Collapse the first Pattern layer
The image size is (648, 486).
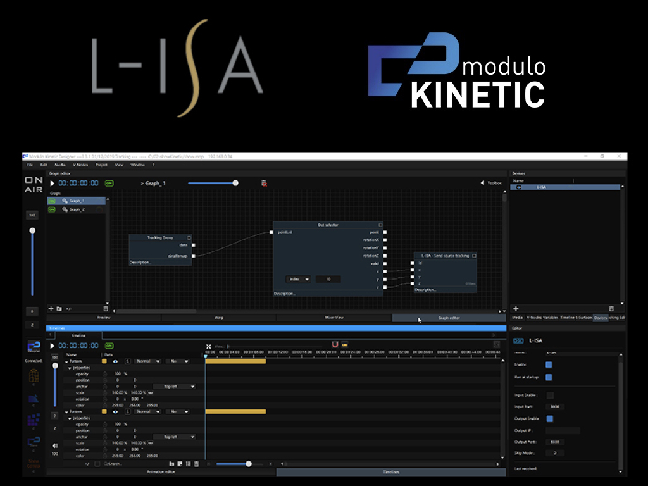click(x=66, y=361)
